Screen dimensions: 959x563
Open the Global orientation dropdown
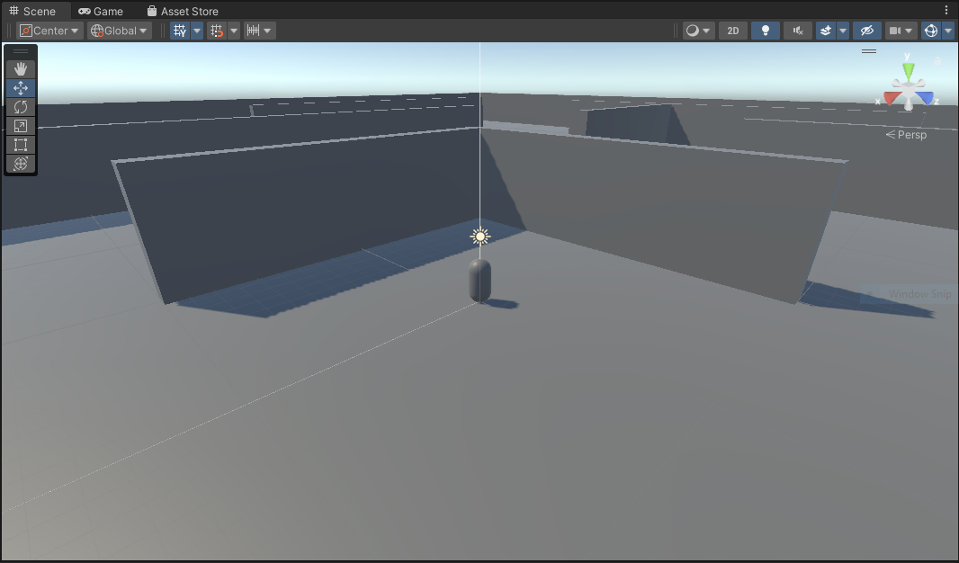click(118, 30)
